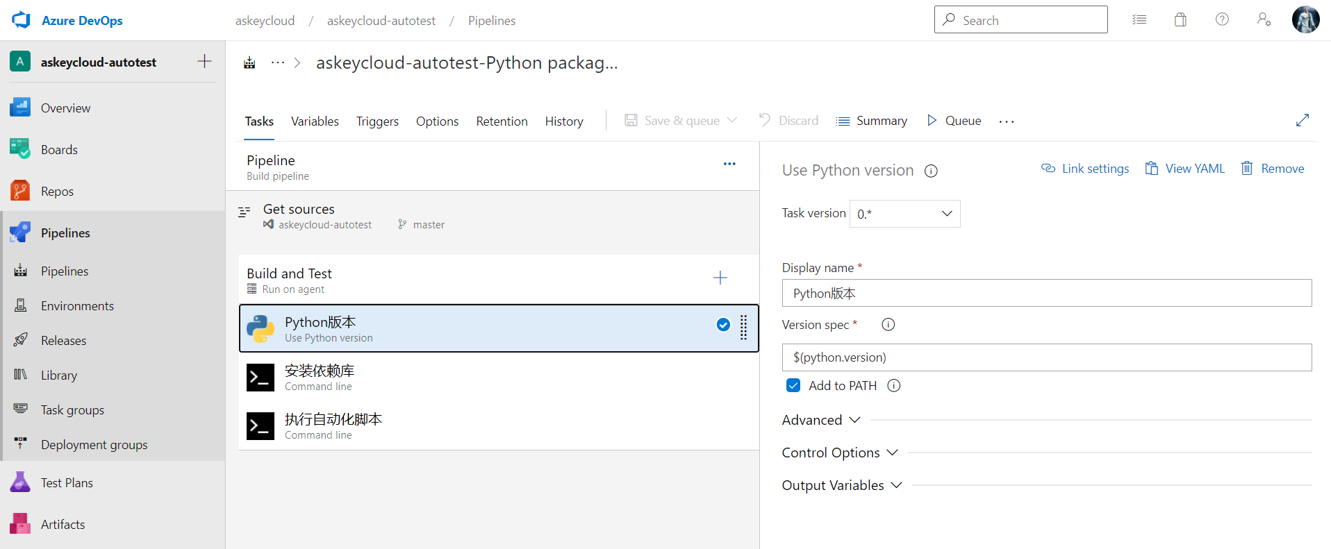
Task: Open user settings icon in header
Action: point(1264,20)
